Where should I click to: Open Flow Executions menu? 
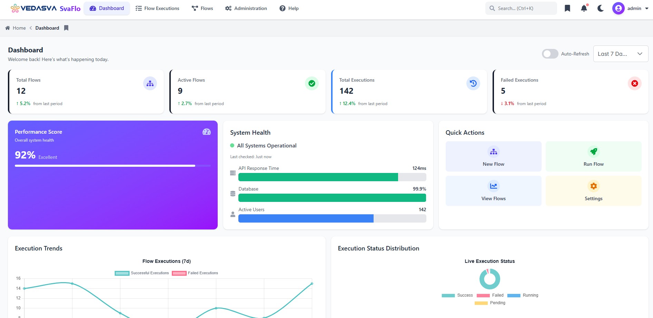click(157, 8)
